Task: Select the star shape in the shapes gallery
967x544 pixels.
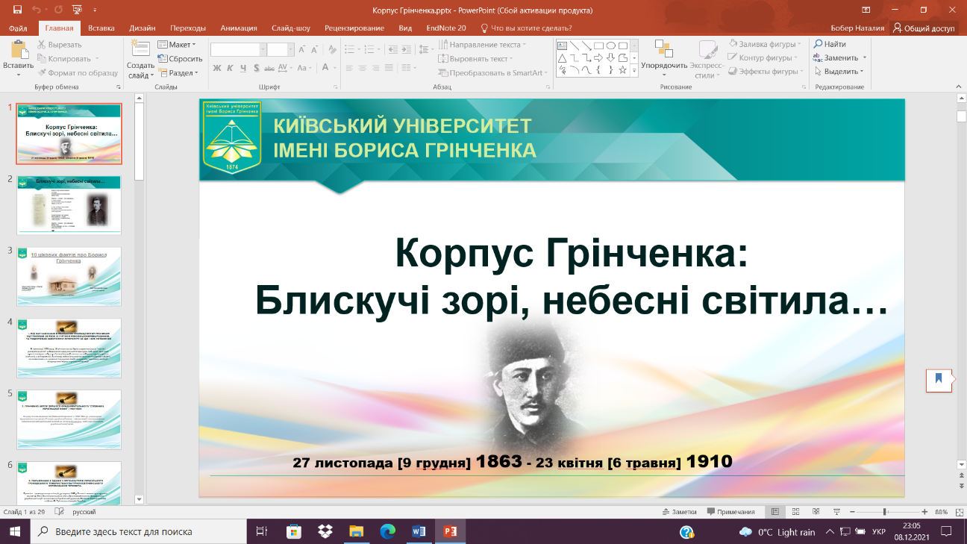Action: [622, 70]
